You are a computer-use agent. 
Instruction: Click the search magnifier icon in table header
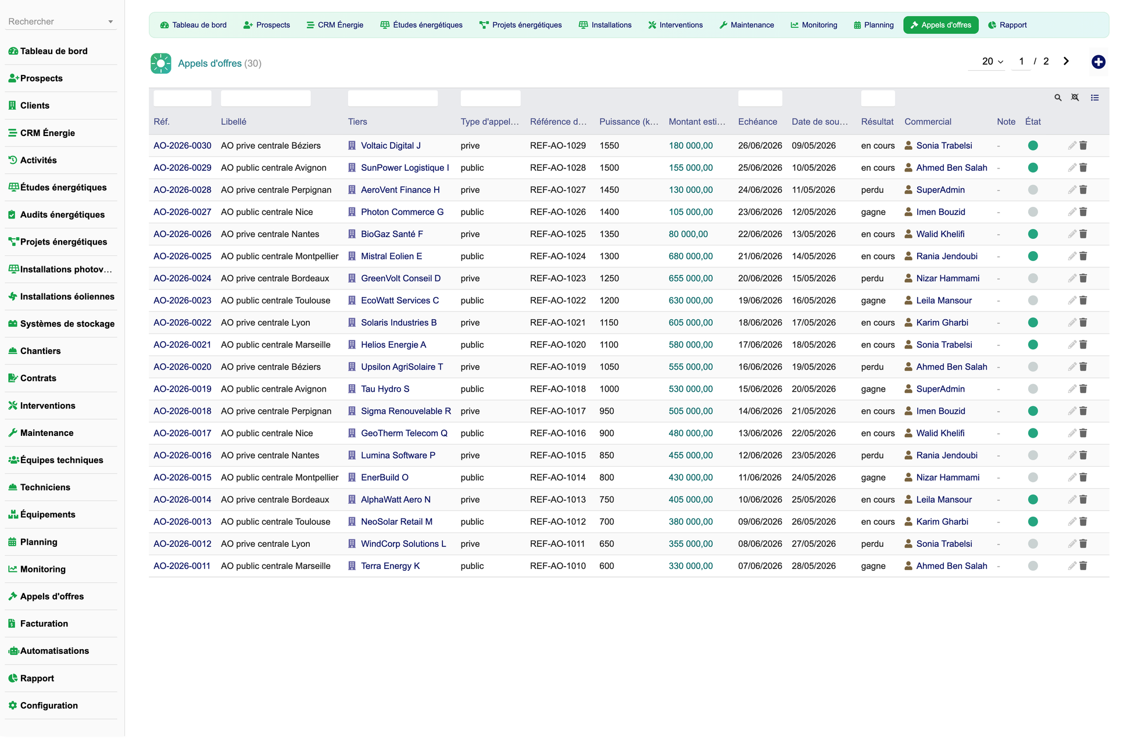click(1058, 98)
